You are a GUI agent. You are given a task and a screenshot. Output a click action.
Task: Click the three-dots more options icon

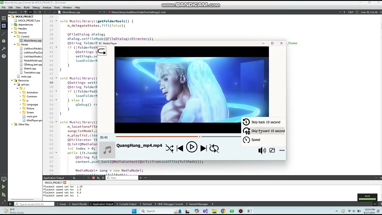[282, 150]
